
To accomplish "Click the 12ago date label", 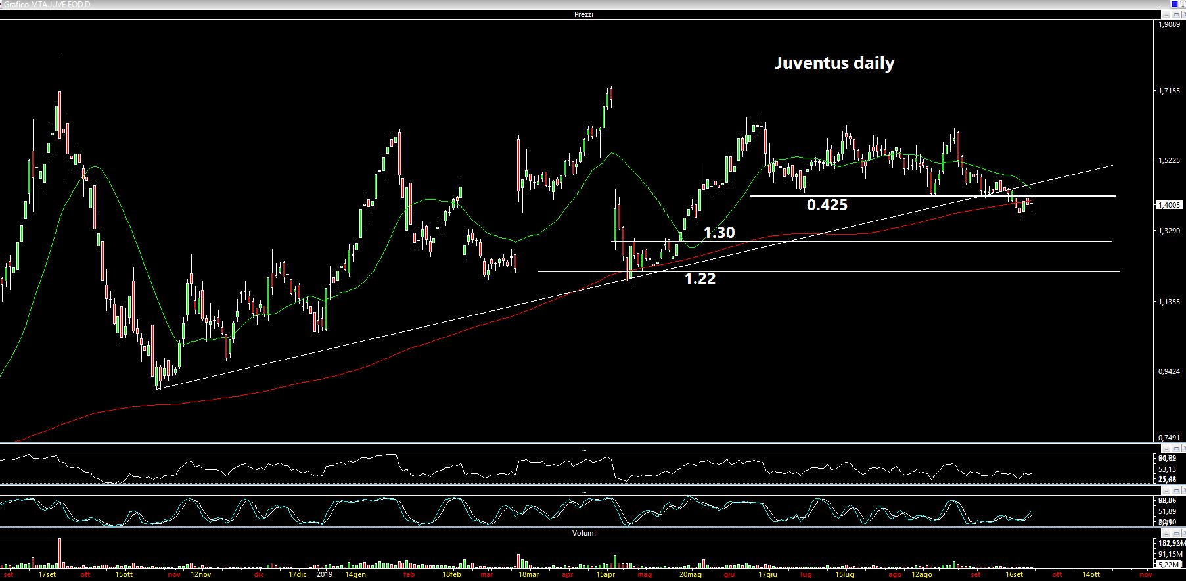I will 921,574.
